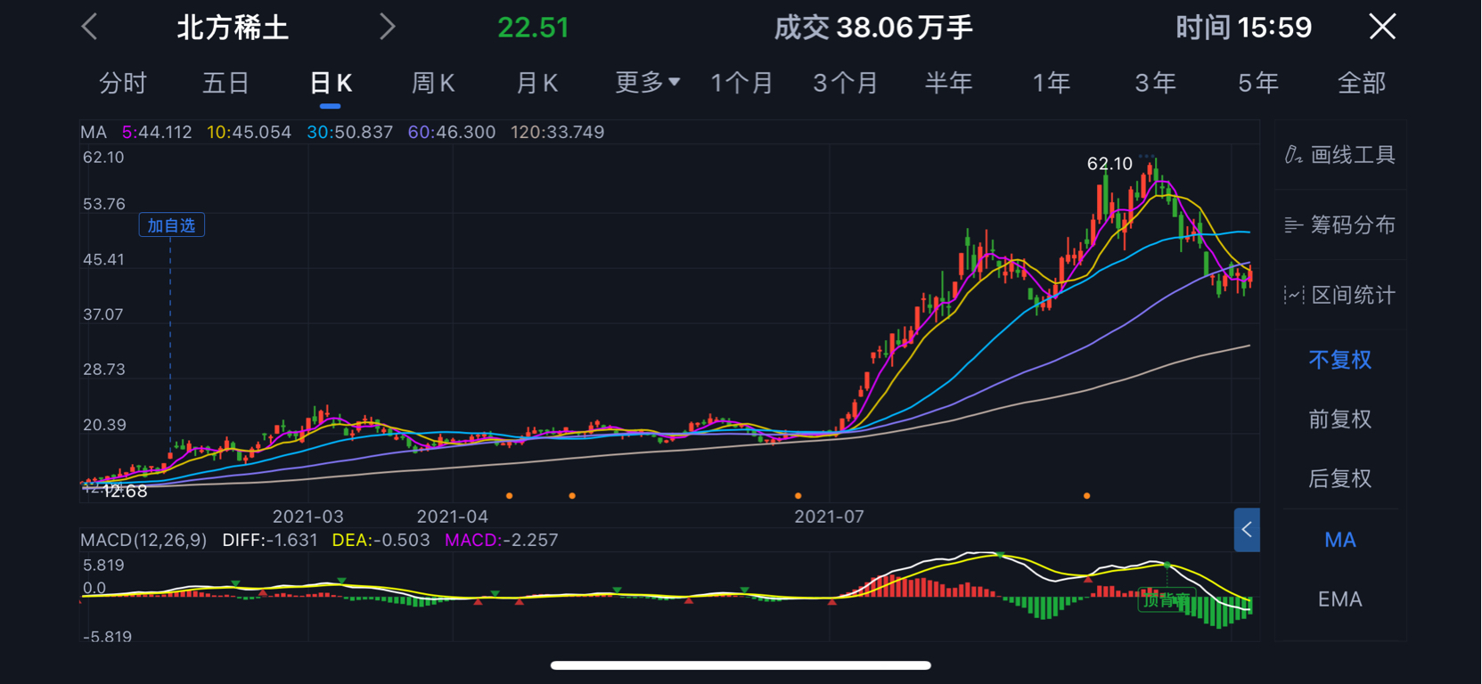The image size is (1482, 684).
Task: Click MA 60:46.300 value
Action: pyautogui.click(x=451, y=132)
